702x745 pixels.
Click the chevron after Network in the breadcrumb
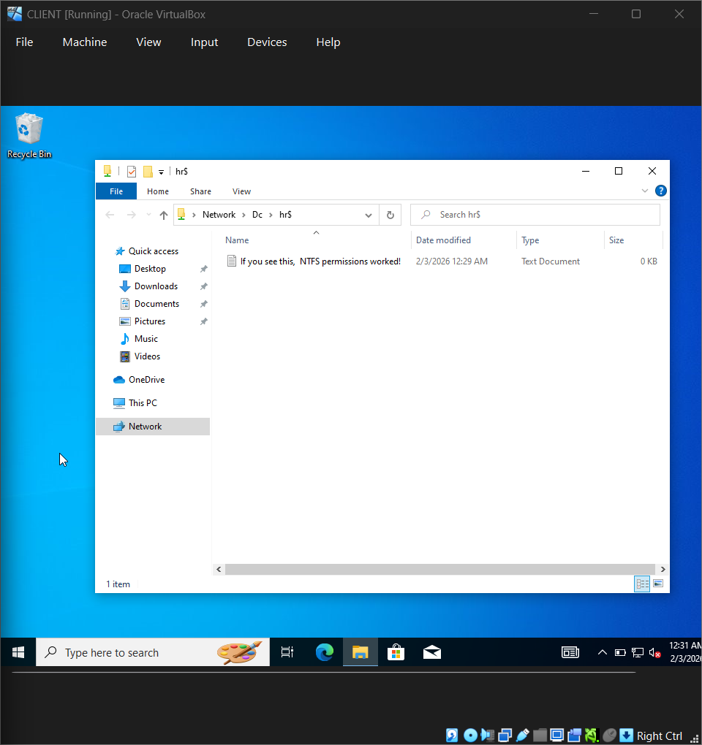244,215
